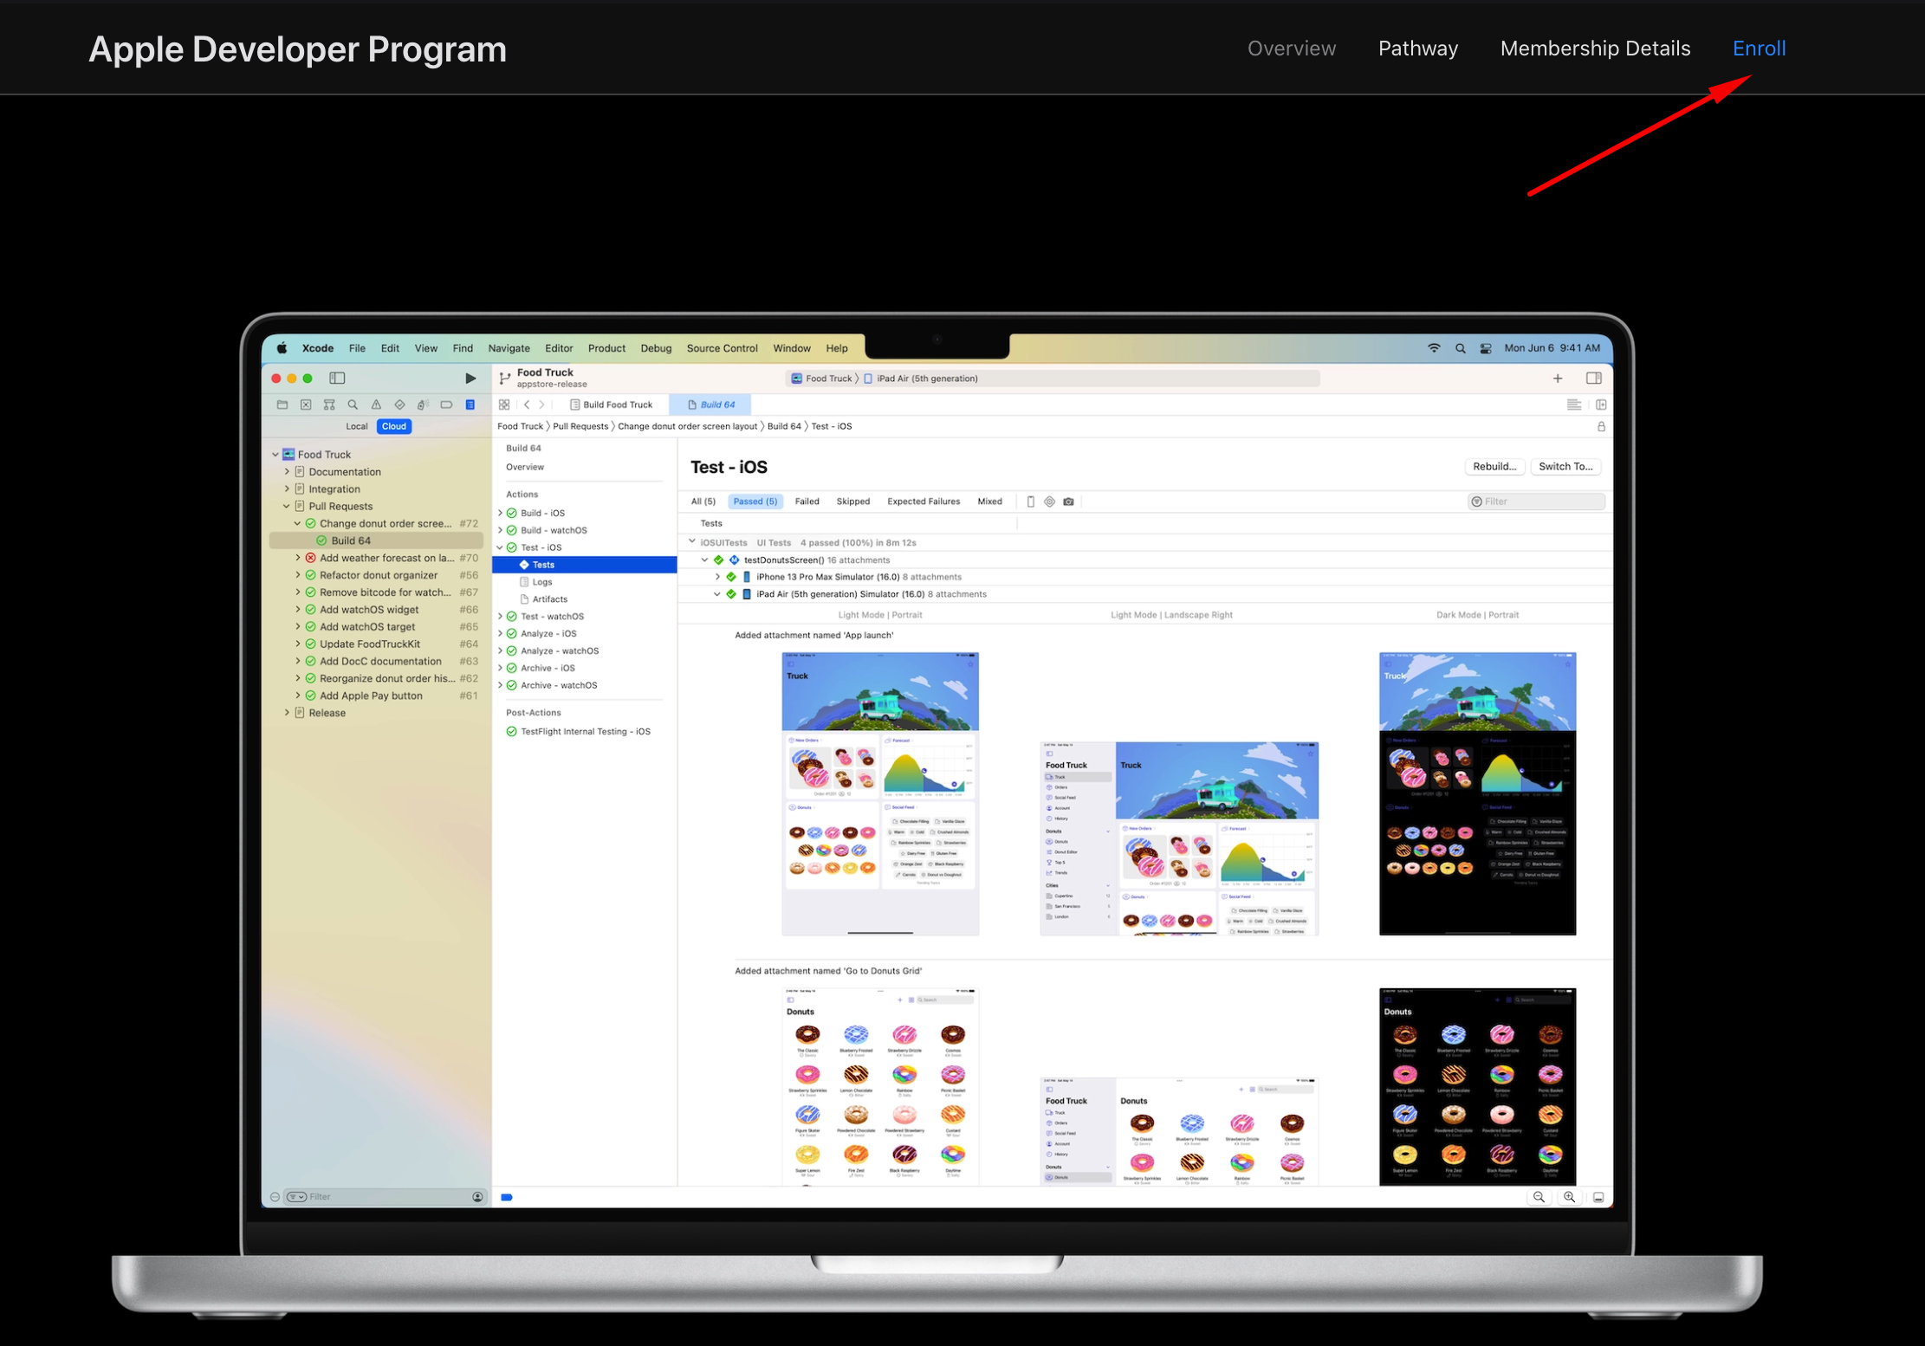Open the Find navigator magnifier icon
Image resolution: width=1925 pixels, height=1346 pixels.
pos(353,404)
